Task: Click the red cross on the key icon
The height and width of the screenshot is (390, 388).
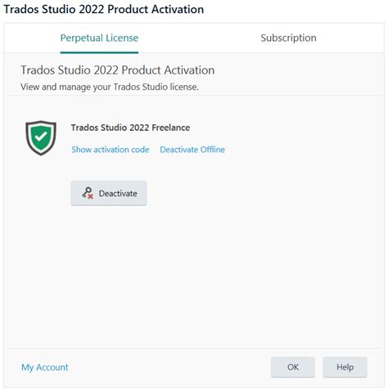Action: 91,195
